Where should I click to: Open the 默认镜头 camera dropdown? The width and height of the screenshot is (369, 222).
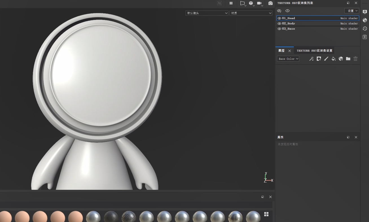point(207,13)
